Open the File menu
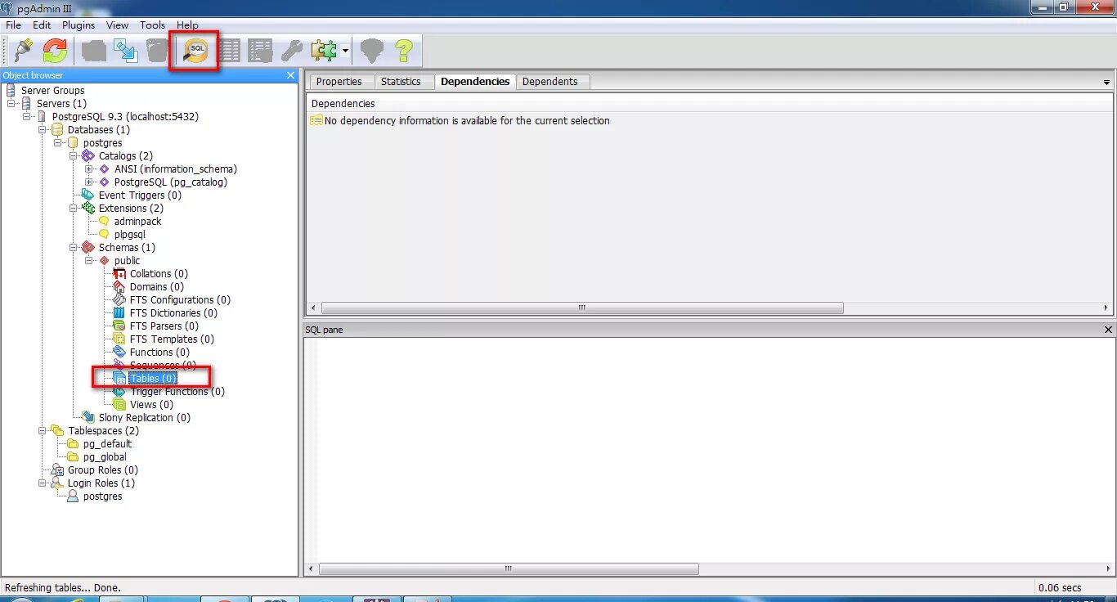The image size is (1117, 602). 13,25
